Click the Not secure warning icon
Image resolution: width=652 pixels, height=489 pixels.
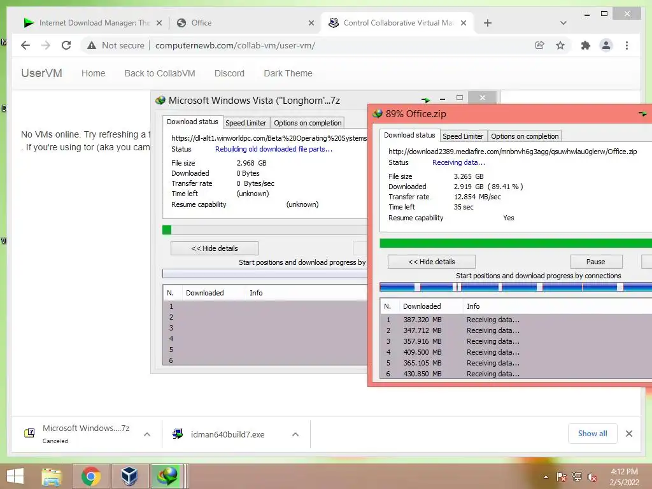pyautogui.click(x=92, y=45)
